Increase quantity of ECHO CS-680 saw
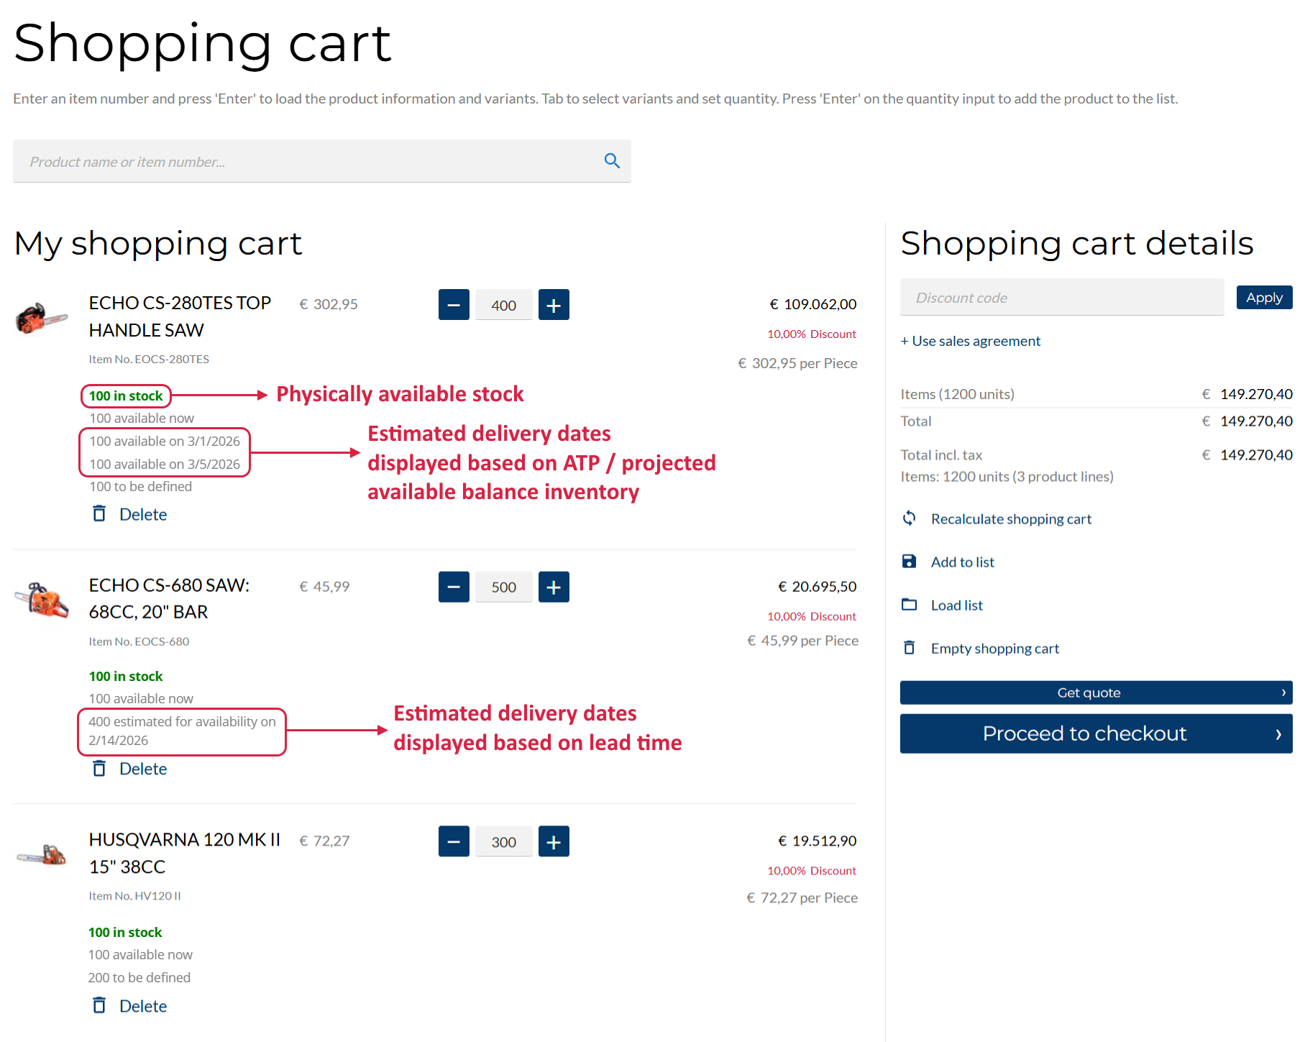This screenshot has height=1042, width=1305. 554,587
